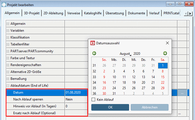This screenshot has width=195, height=120.
Task: Switch to the Übersetzung tab
Action: click(x=115, y=13)
